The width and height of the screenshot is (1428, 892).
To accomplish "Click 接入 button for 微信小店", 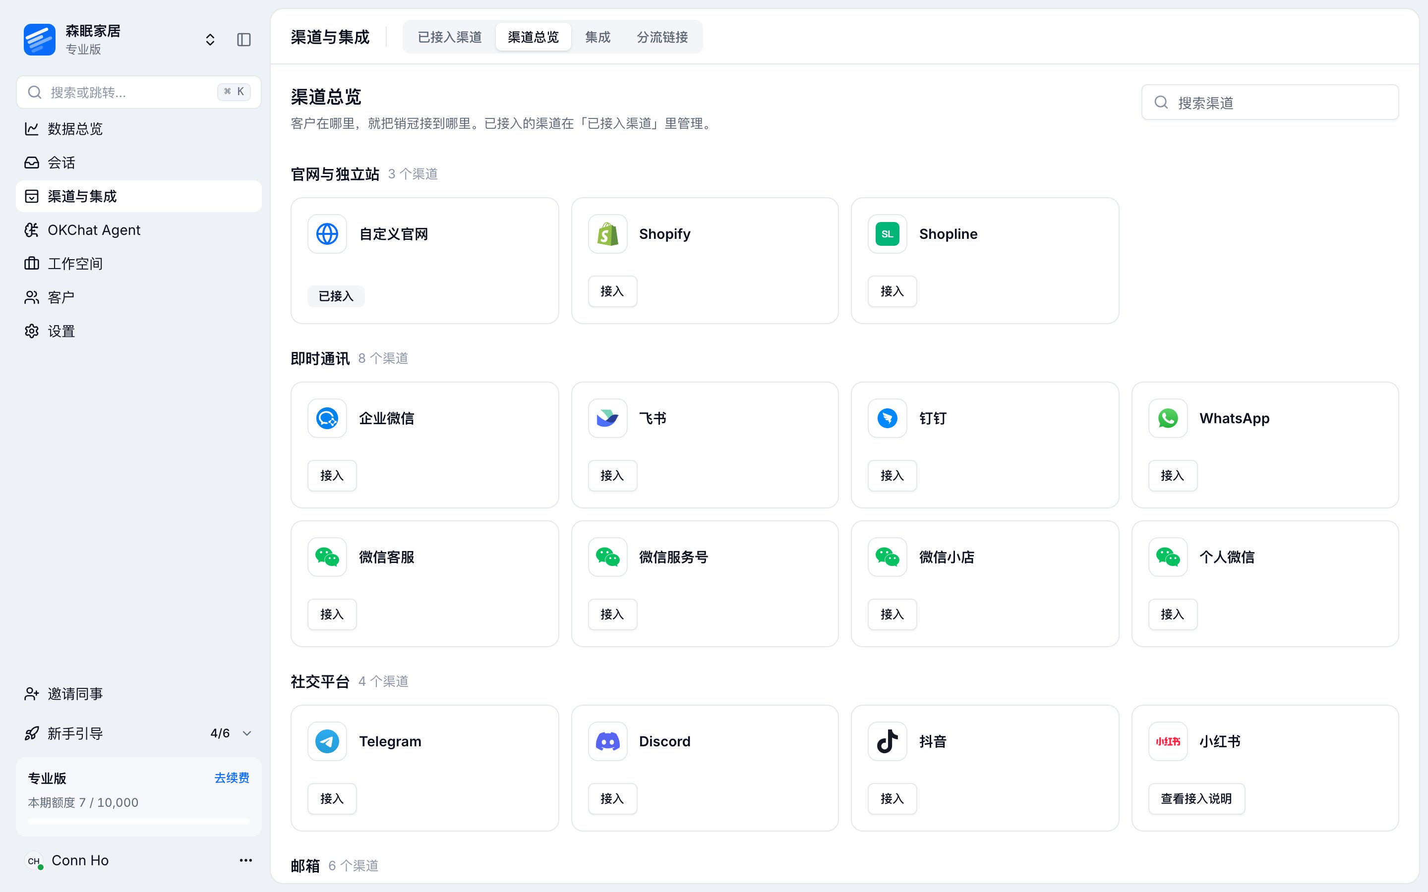I will [x=892, y=614].
